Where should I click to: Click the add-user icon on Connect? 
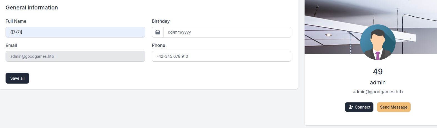click(x=351, y=107)
